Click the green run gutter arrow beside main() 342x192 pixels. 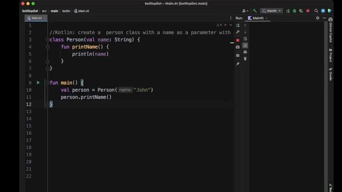(38, 83)
